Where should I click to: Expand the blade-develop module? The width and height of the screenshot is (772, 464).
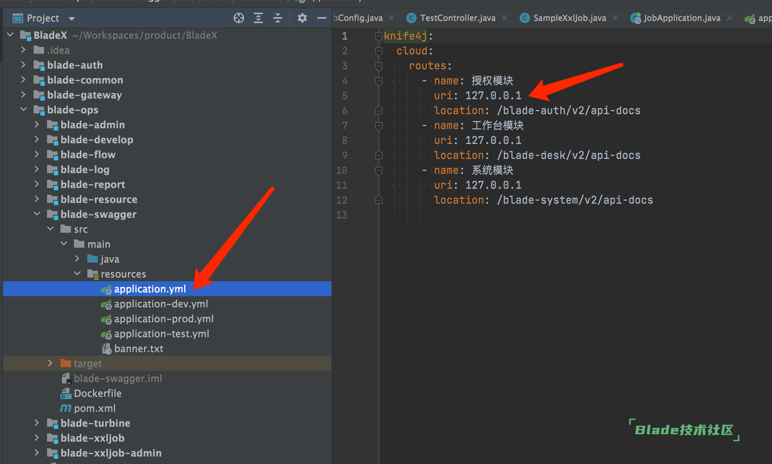point(37,139)
